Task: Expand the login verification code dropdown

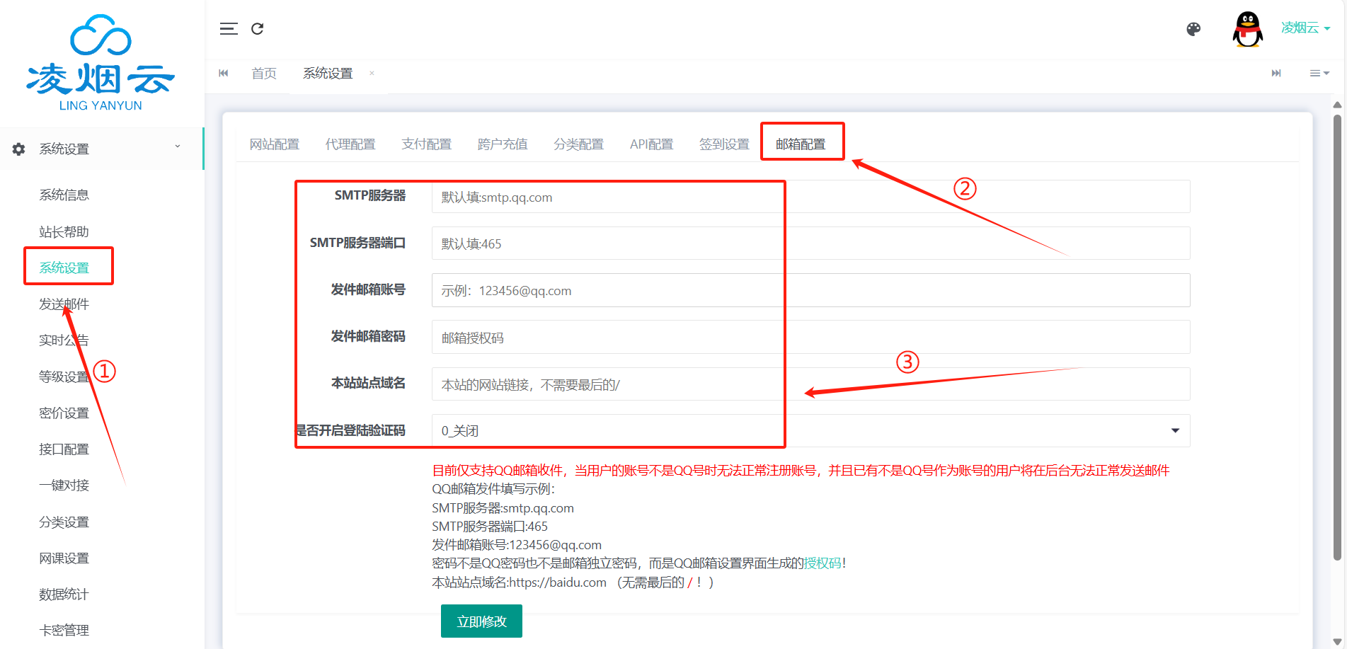Action: coord(810,431)
